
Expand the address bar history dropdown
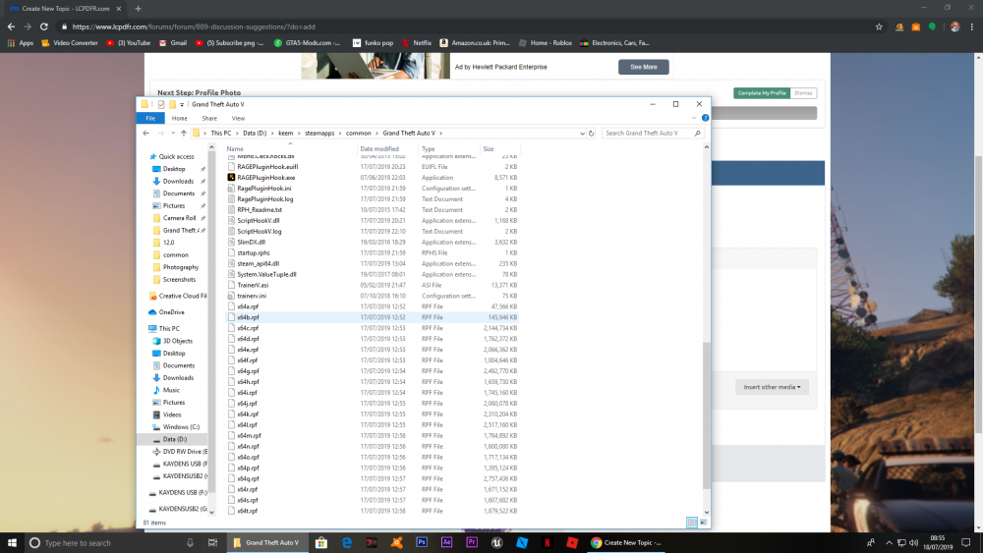582,133
